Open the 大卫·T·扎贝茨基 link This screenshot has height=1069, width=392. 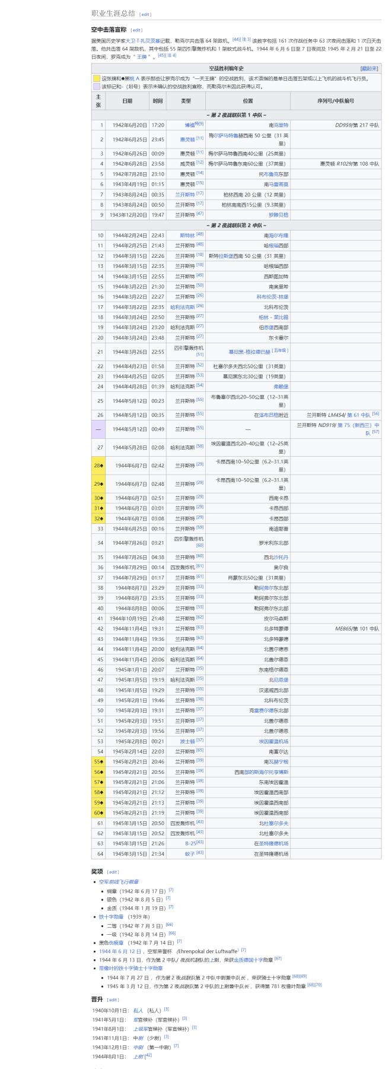tap(142, 40)
